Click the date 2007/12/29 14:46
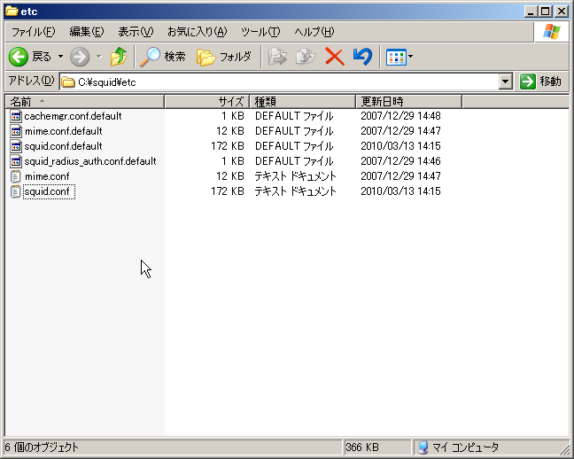574x459 pixels. tap(400, 161)
